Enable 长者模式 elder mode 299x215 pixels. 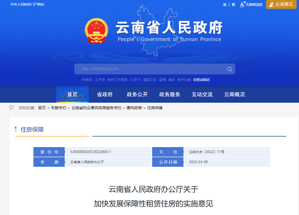(281, 4)
